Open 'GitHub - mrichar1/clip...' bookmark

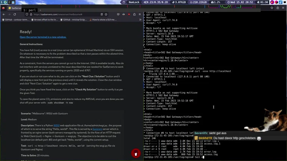coord(73,19)
